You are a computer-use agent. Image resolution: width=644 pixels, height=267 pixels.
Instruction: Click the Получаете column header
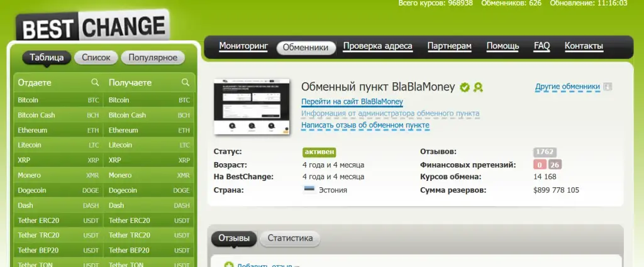130,82
